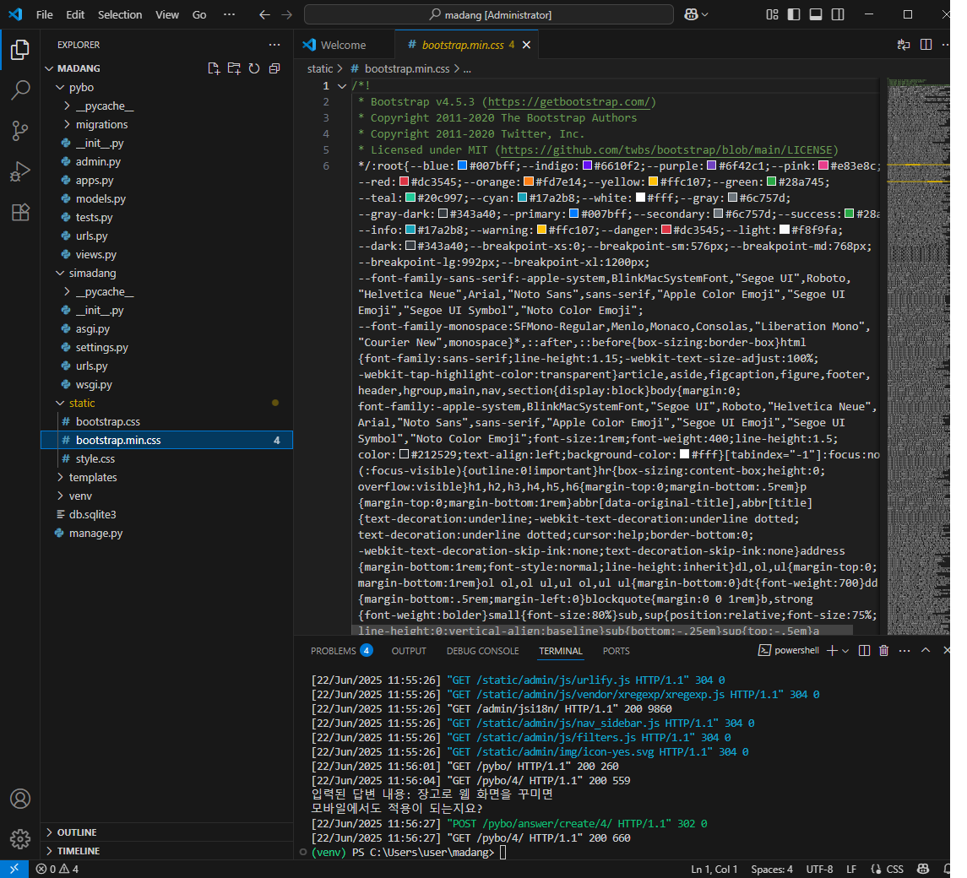Switch to OUTPUT panel tab
Screen dimensions: 967x878
pyautogui.click(x=409, y=651)
